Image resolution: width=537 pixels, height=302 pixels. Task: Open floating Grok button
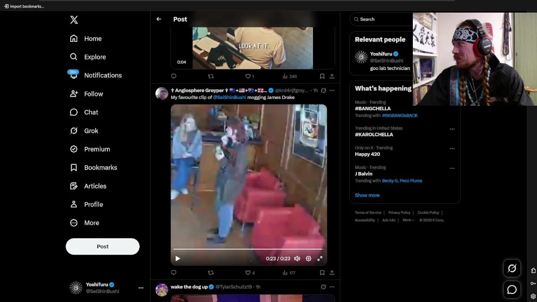point(512,268)
